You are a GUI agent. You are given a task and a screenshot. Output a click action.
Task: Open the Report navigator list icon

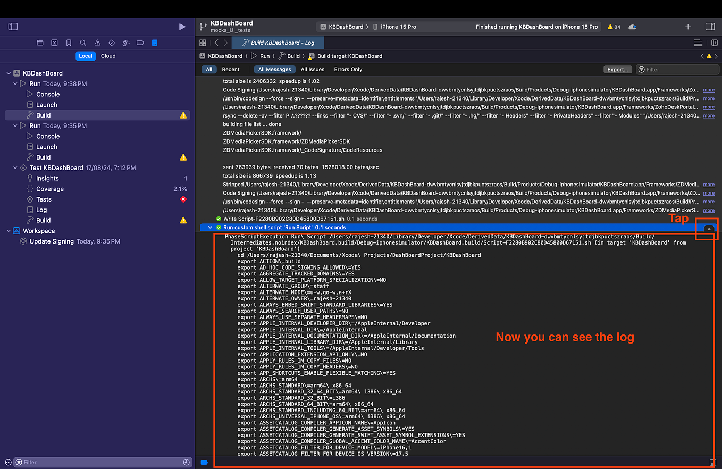(155, 44)
